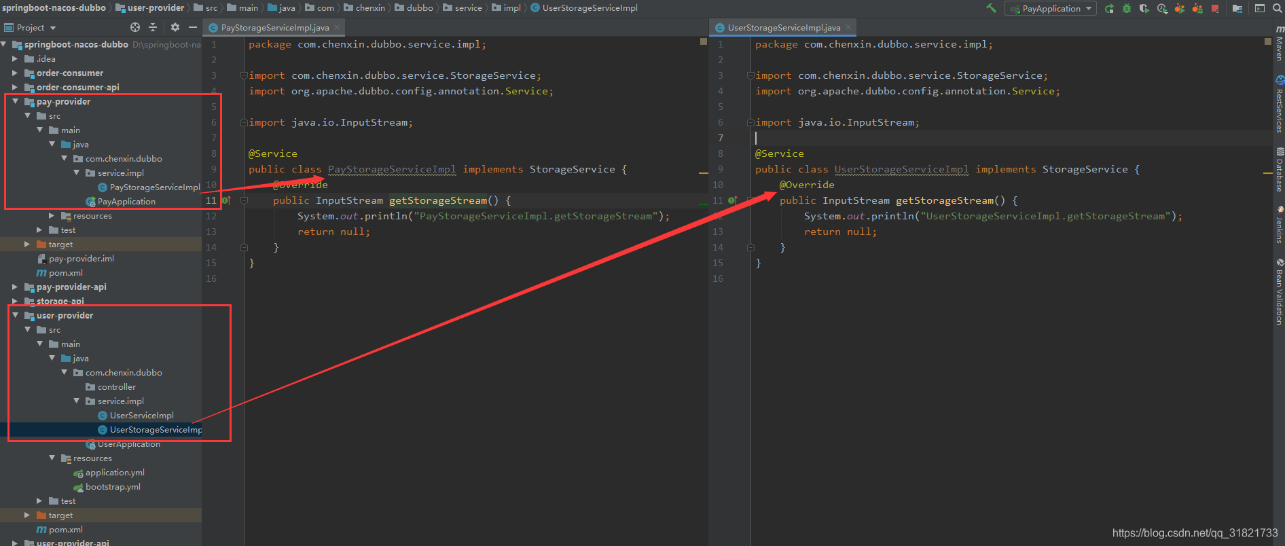
Task: Click impl breadcrumb in navigation bar
Action: [507, 7]
